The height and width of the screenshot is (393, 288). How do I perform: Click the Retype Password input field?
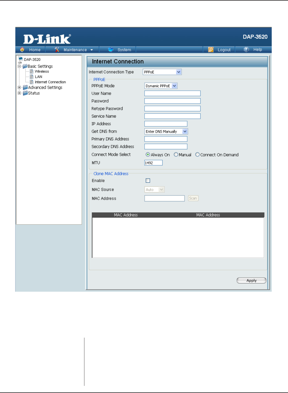(173, 108)
